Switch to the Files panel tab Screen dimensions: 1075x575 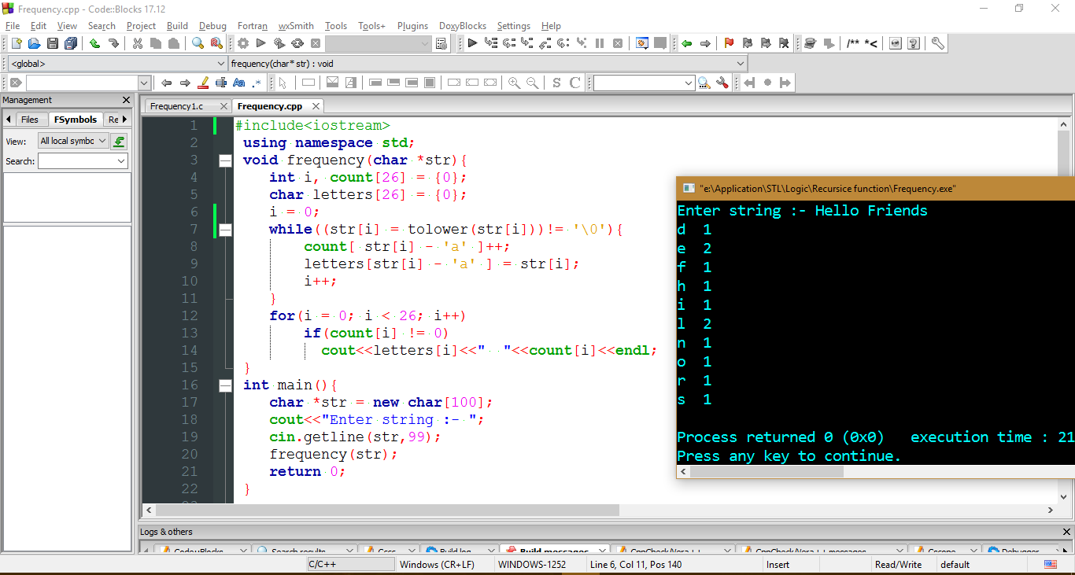pyautogui.click(x=30, y=119)
